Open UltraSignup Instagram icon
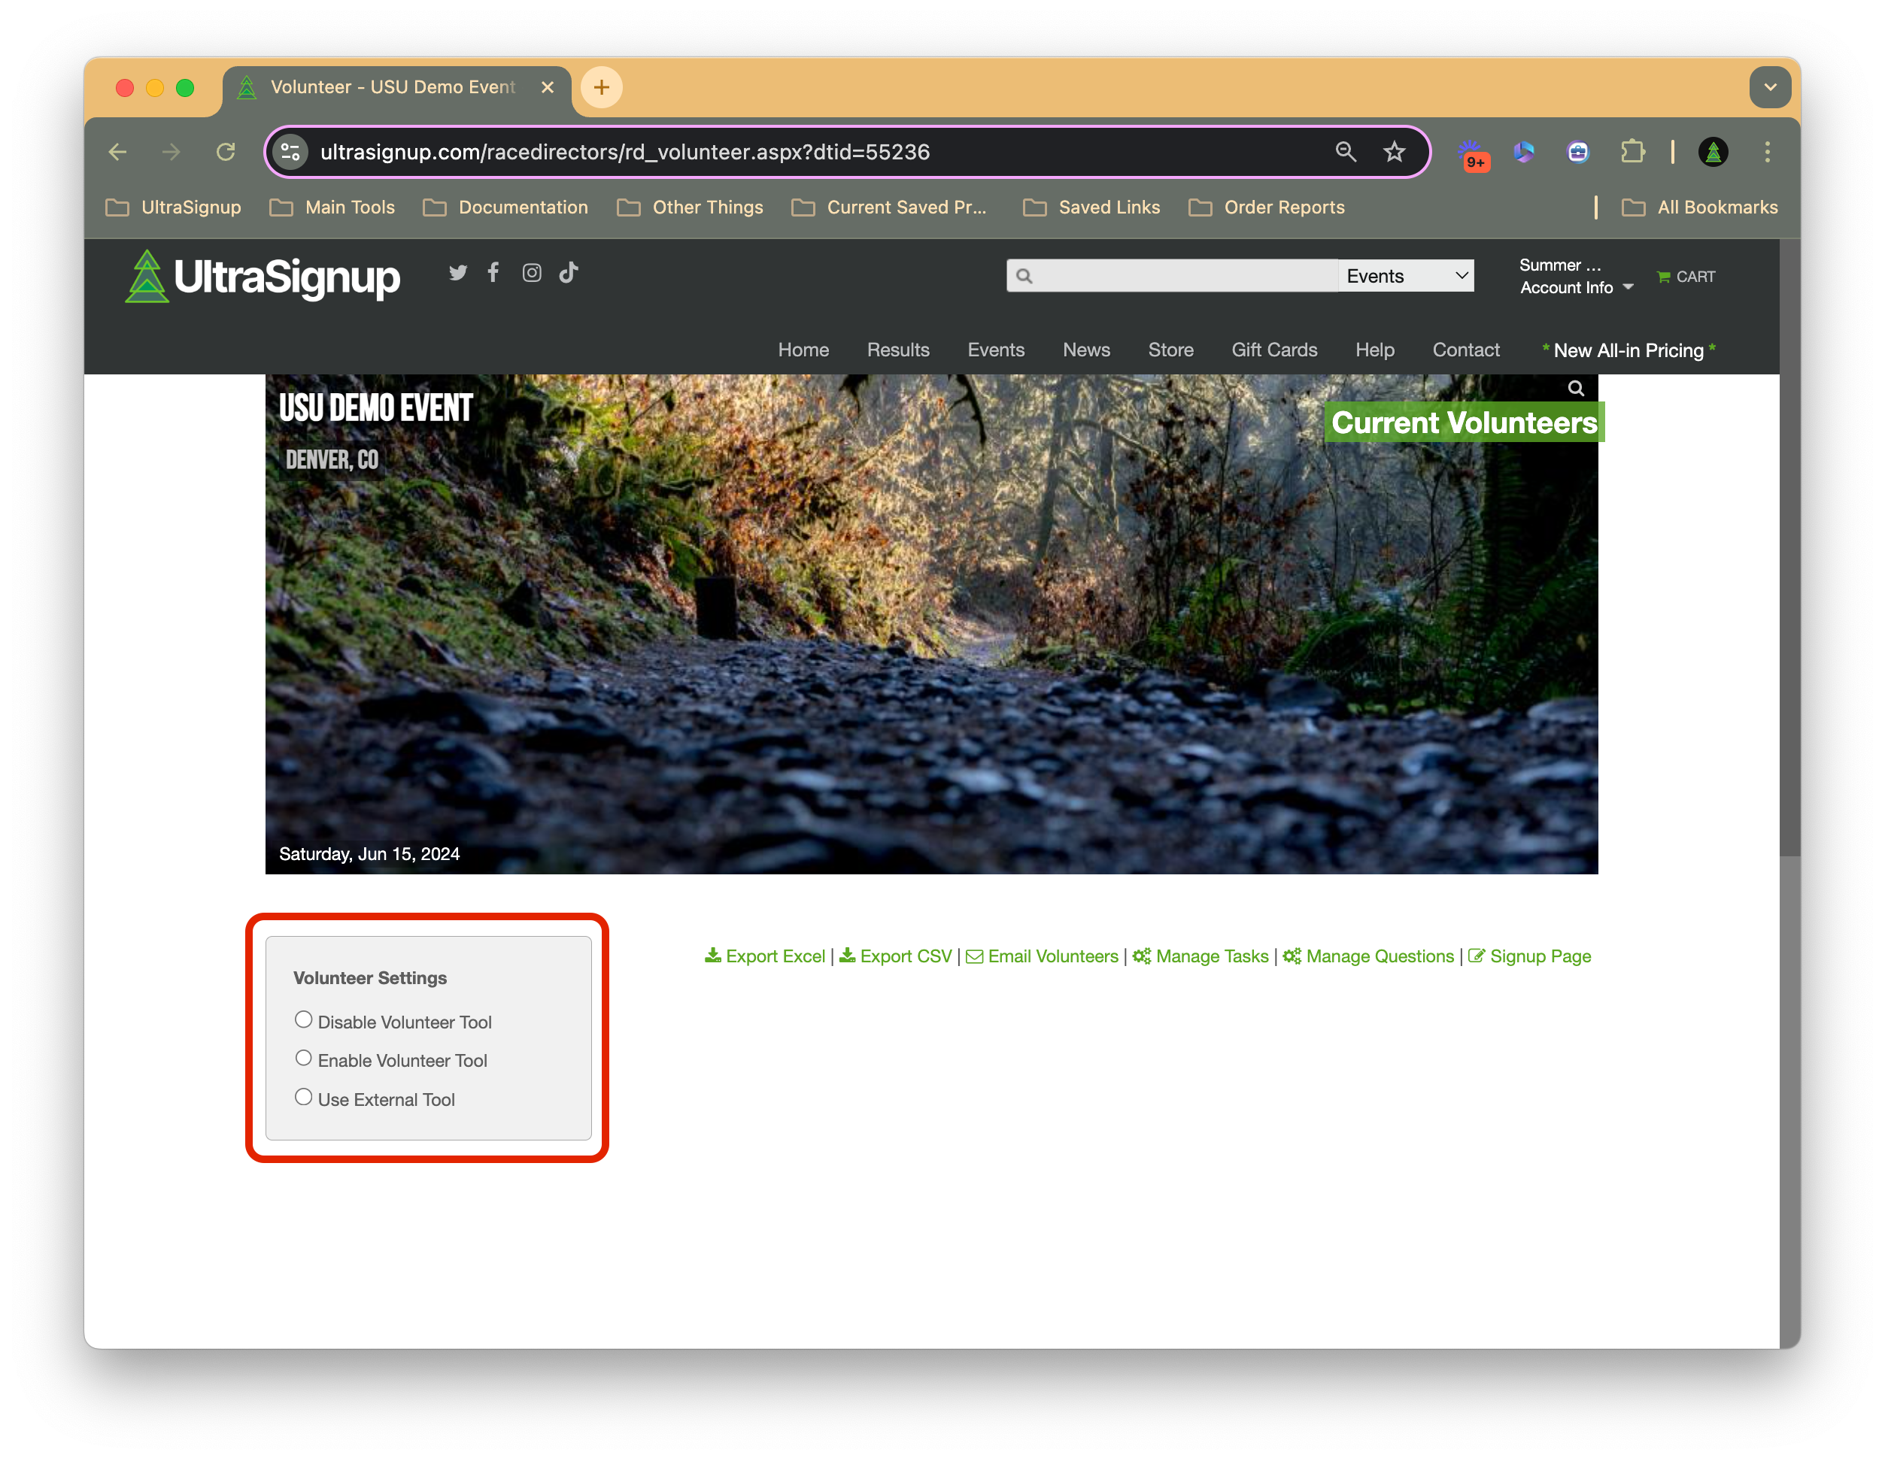This screenshot has width=1885, height=1460. [x=532, y=273]
